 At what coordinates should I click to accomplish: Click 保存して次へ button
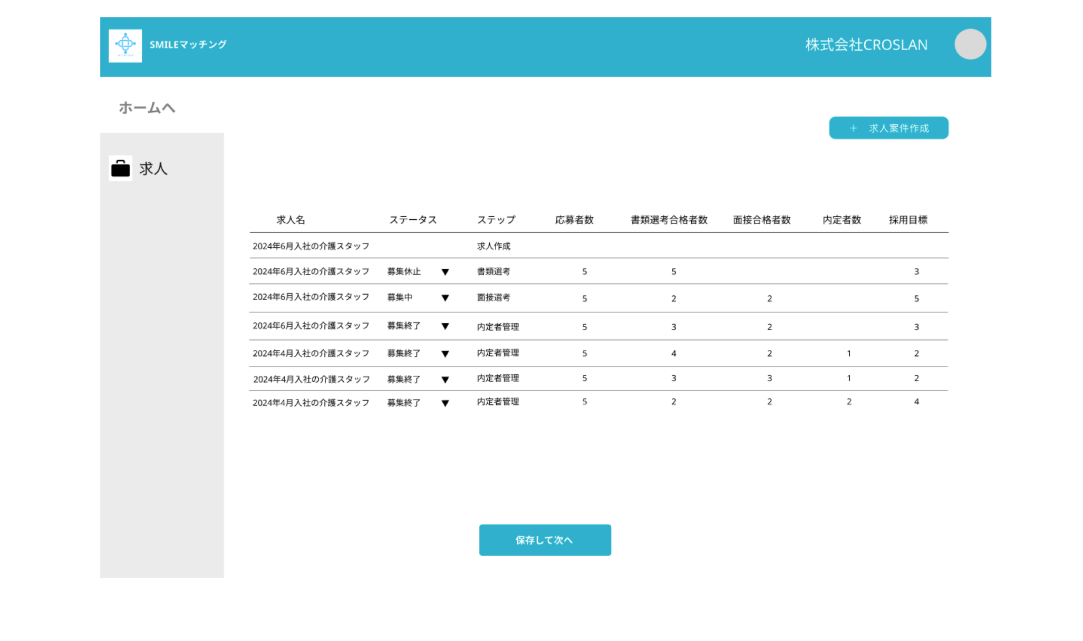tap(545, 540)
